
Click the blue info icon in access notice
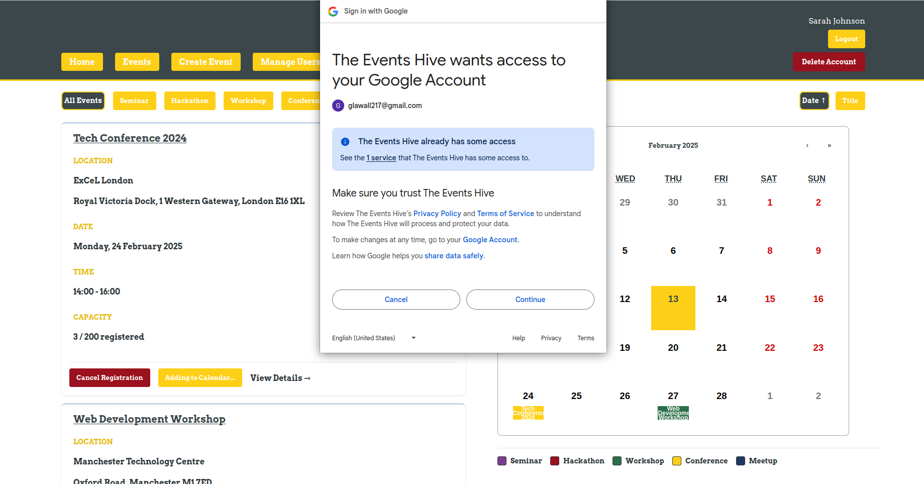click(345, 142)
